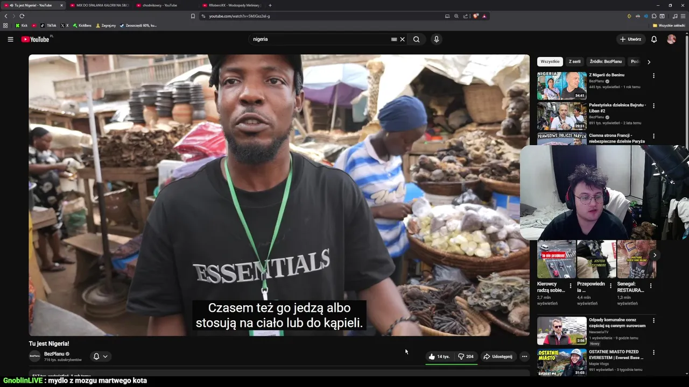Open the Brave Shields lion icon

point(476,16)
